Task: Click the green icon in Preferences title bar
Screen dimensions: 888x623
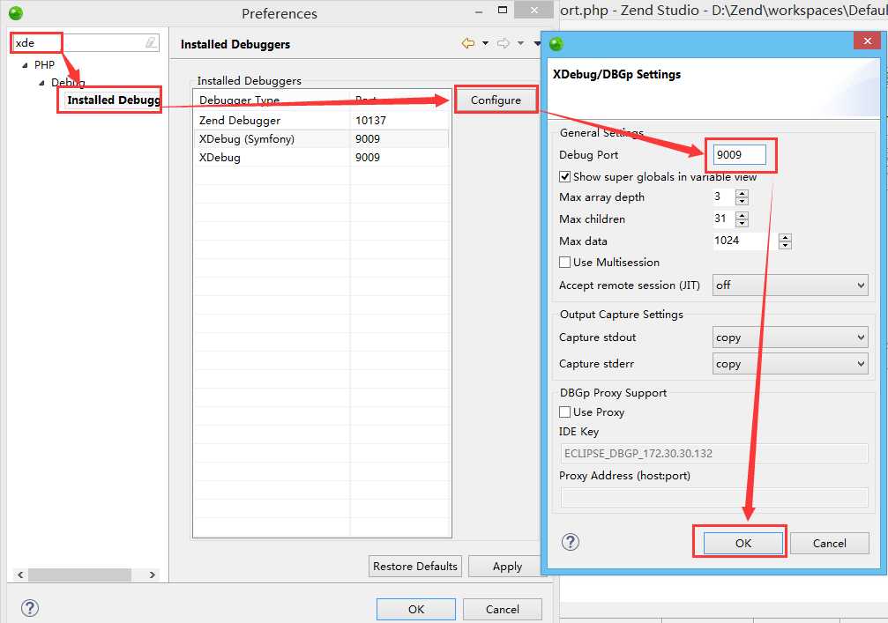Action: pos(16,12)
